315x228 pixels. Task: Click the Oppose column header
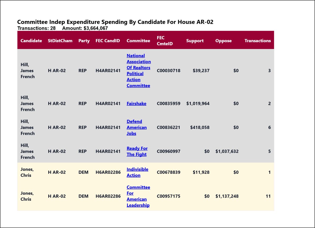[x=223, y=41]
